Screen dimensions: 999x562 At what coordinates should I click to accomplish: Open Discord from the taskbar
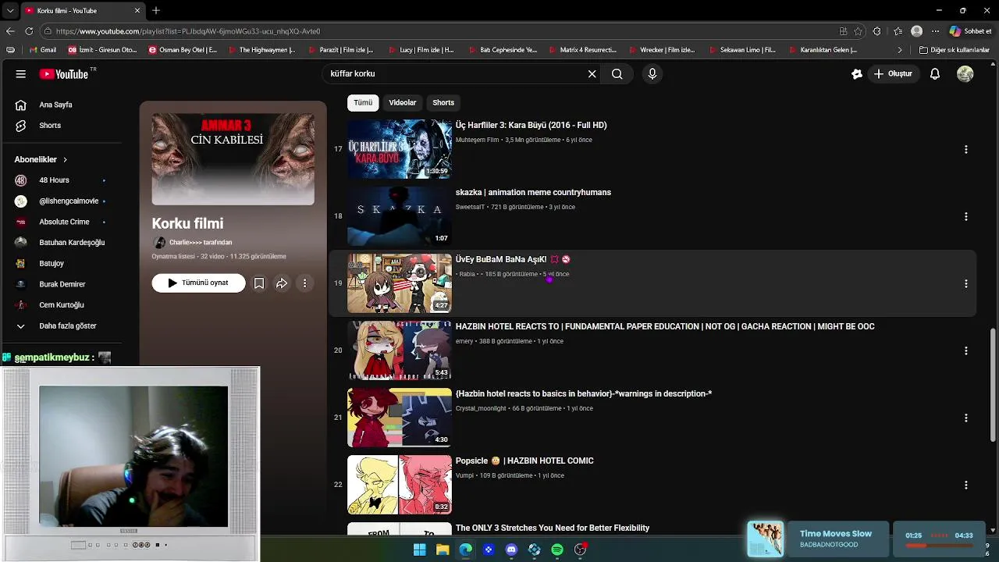coord(511,550)
